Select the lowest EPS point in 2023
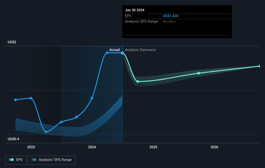265x168 pixels. pos(46,132)
